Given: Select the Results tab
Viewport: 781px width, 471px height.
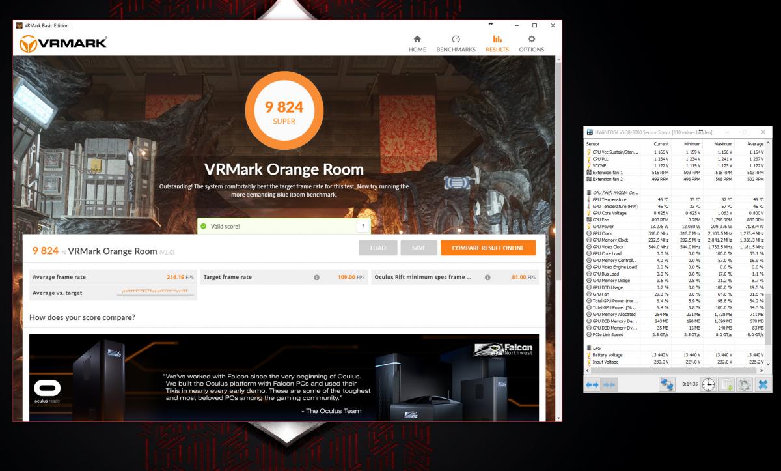Looking at the screenshot, I should click(497, 44).
